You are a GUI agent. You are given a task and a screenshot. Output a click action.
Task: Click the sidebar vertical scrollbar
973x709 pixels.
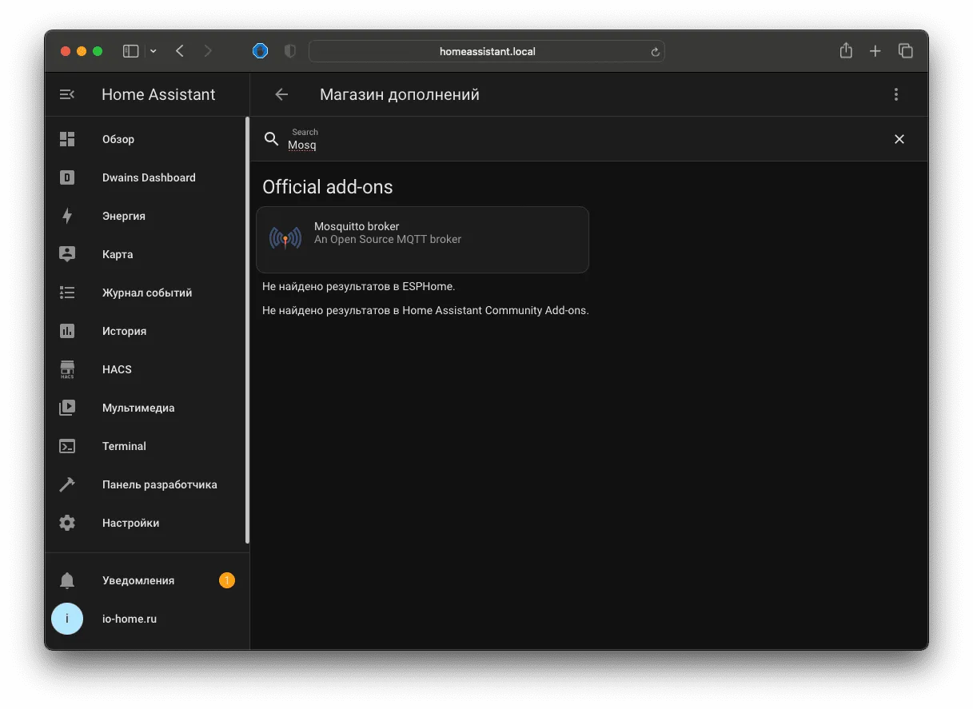[248, 331]
